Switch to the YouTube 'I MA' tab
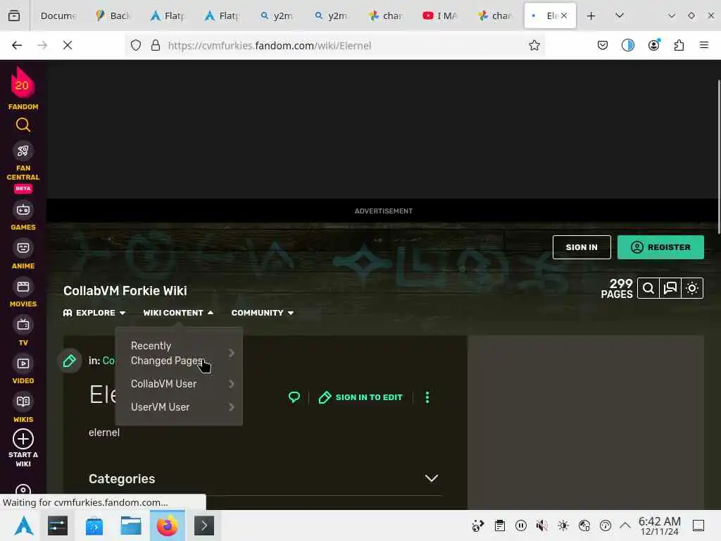Viewport: 721px width, 541px height. 440,15
